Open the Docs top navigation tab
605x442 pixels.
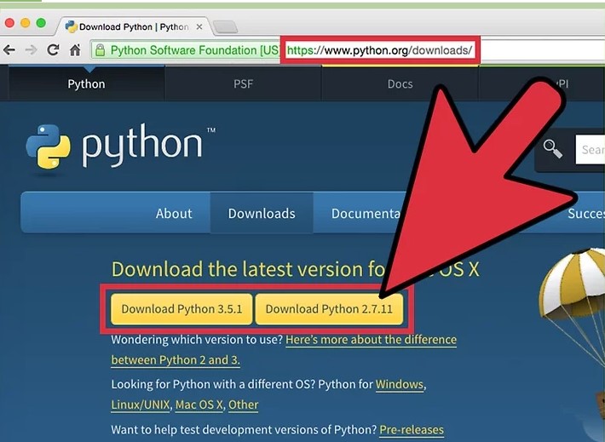click(400, 83)
